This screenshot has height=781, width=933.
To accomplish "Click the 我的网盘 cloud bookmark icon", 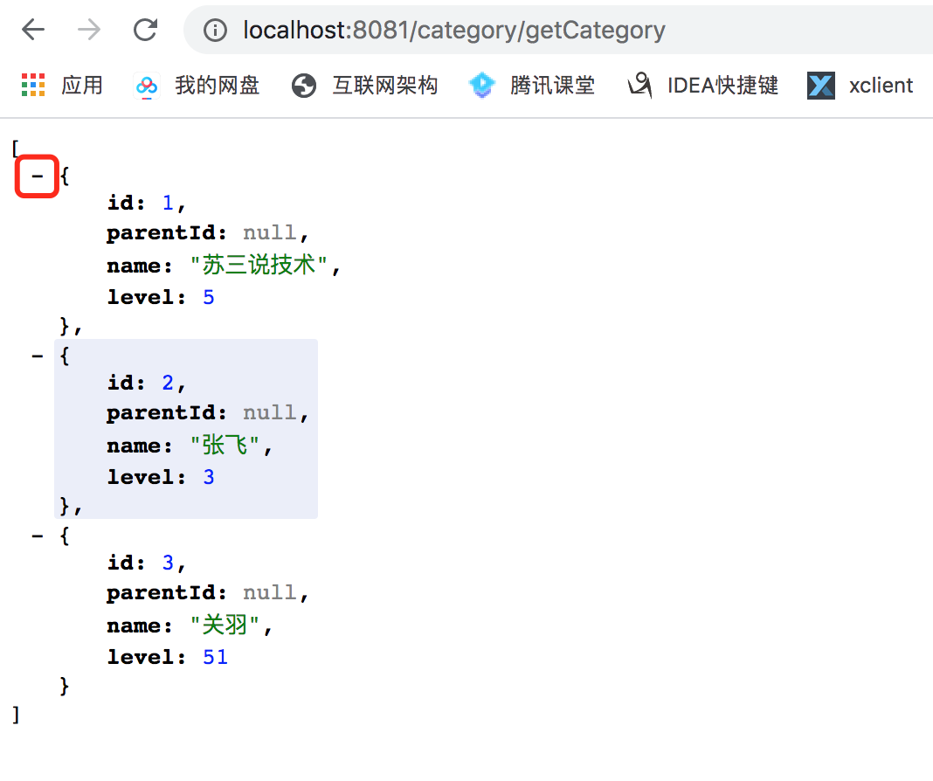I will (x=147, y=86).
